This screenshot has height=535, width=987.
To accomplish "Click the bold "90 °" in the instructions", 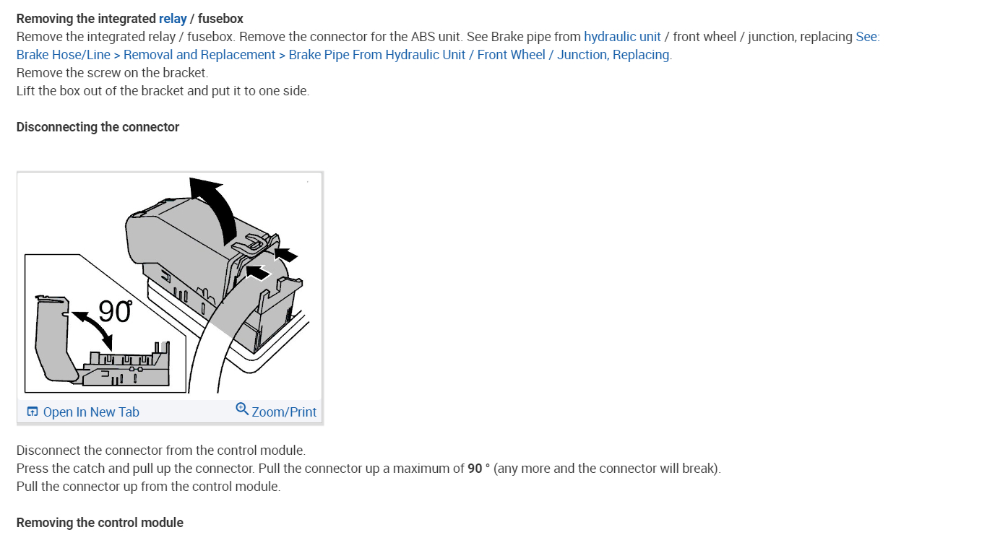I will [x=478, y=469].
